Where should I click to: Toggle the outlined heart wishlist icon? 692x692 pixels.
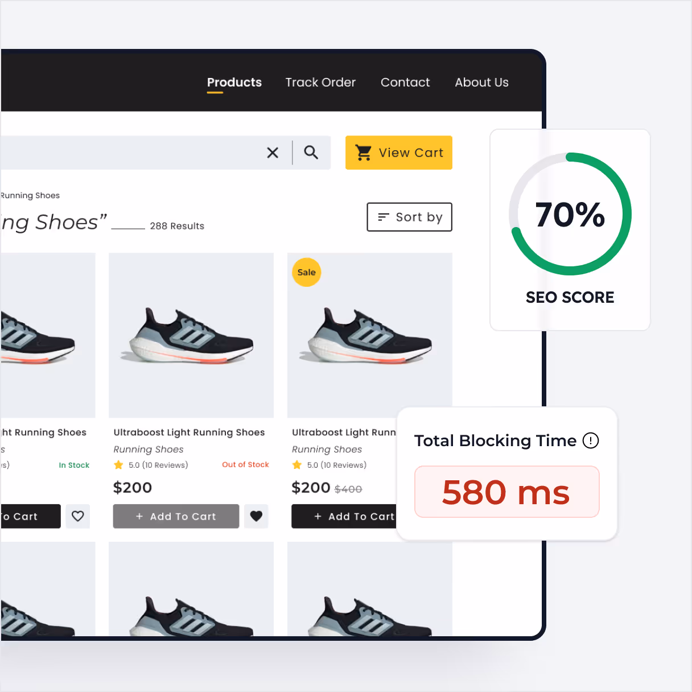pyautogui.click(x=78, y=516)
